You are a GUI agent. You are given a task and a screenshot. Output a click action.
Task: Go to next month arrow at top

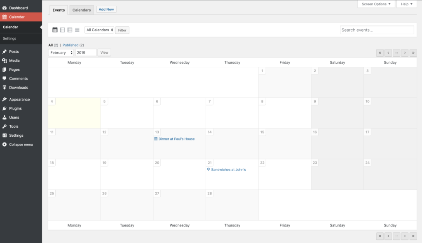pyautogui.click(x=405, y=53)
